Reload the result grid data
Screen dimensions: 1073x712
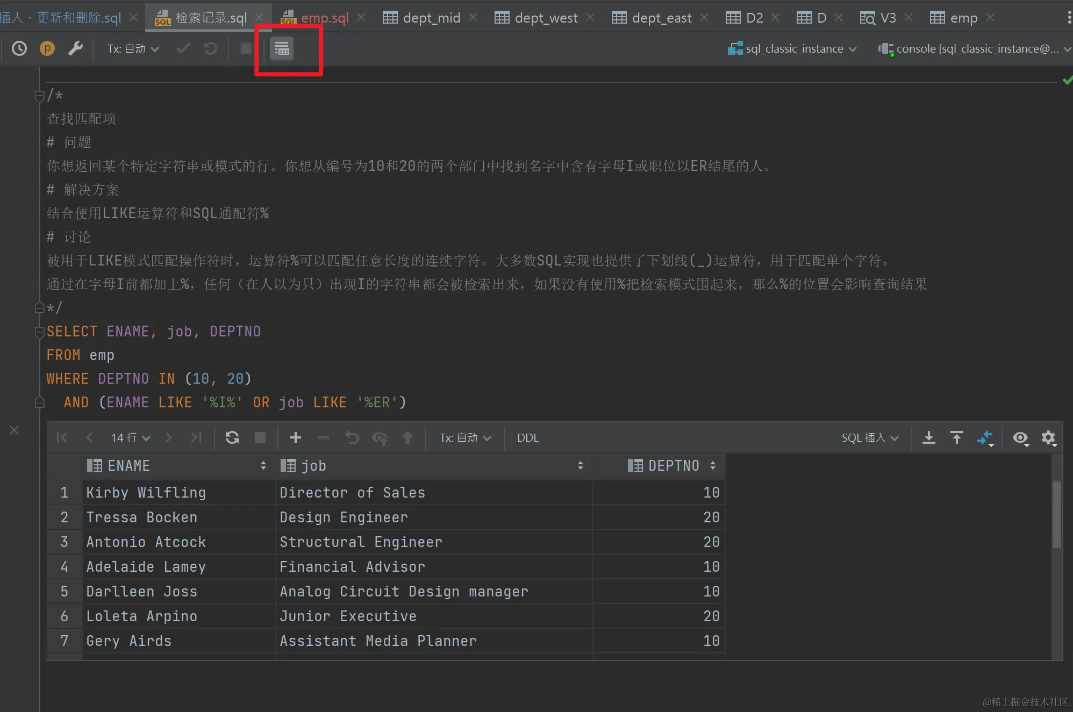coord(232,438)
